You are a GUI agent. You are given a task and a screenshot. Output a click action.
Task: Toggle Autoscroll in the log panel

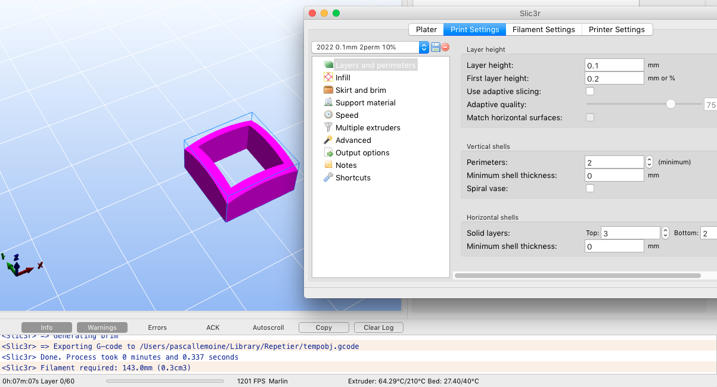pyautogui.click(x=268, y=327)
